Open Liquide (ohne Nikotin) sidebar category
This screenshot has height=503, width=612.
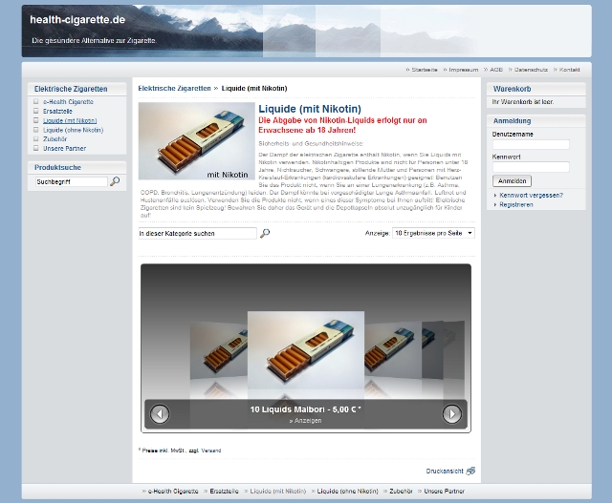pos(73,130)
